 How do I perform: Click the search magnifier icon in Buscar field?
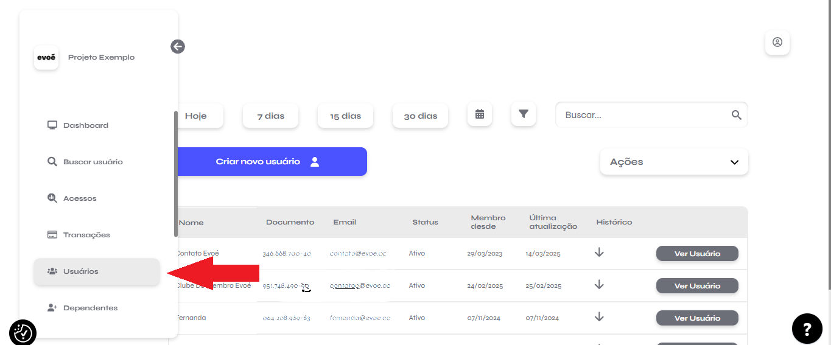tap(737, 115)
